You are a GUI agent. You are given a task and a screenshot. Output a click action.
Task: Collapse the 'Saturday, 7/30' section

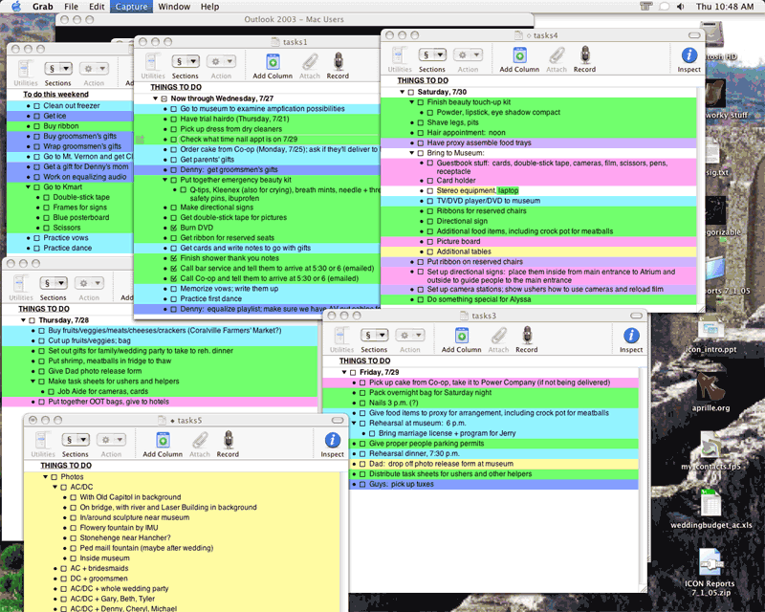pos(403,92)
